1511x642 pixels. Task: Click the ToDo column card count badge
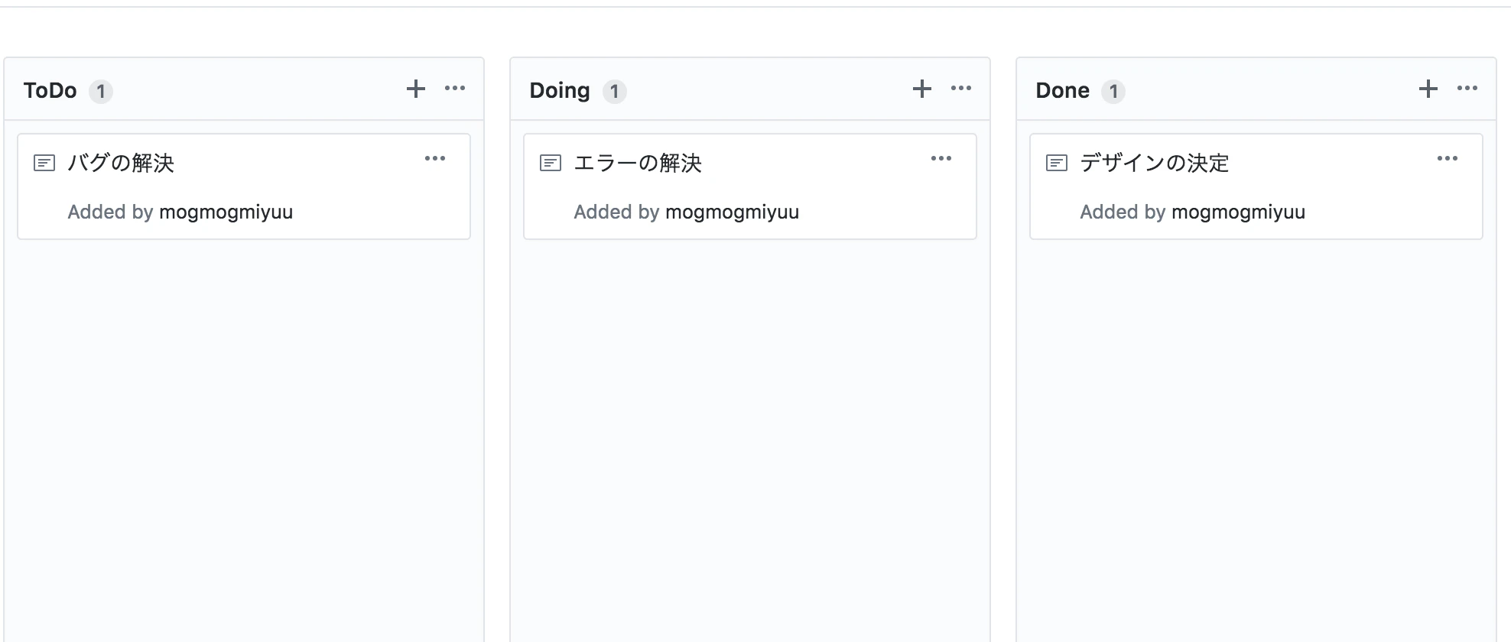pos(101,92)
